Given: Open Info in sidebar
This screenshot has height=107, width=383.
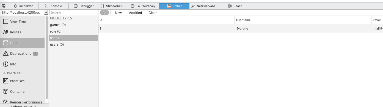Looking at the screenshot, I should pyautogui.click(x=22, y=64).
